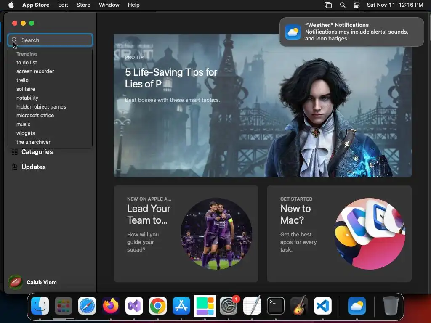Open 'New to Mac?' story card

pos(339,234)
